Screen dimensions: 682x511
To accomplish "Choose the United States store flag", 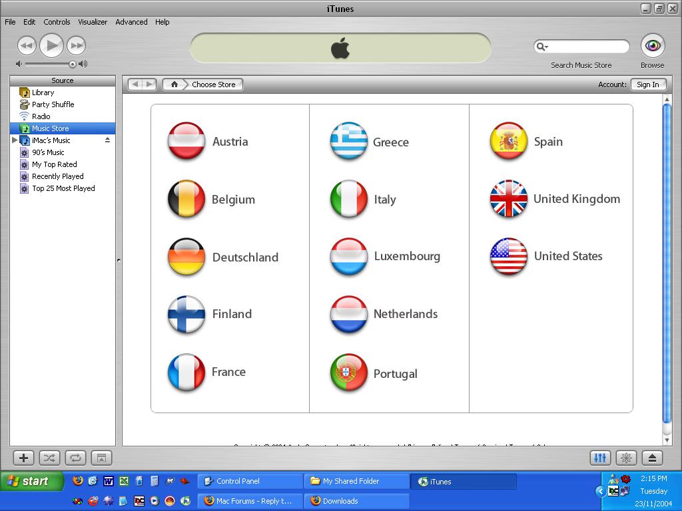I will coord(508,256).
